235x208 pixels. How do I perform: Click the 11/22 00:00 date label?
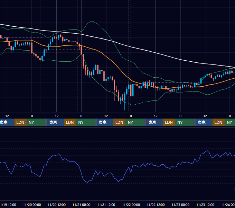tap(131, 205)
